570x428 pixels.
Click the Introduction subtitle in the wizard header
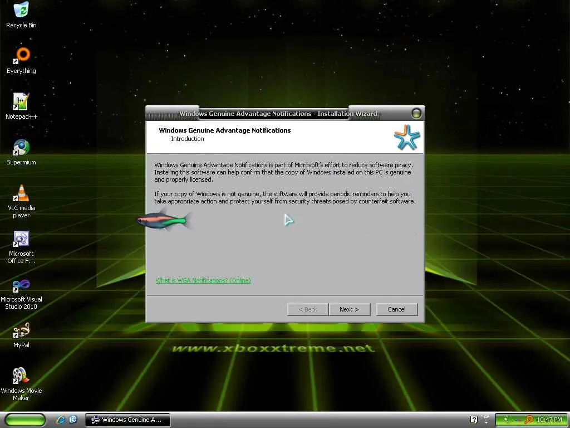point(187,139)
